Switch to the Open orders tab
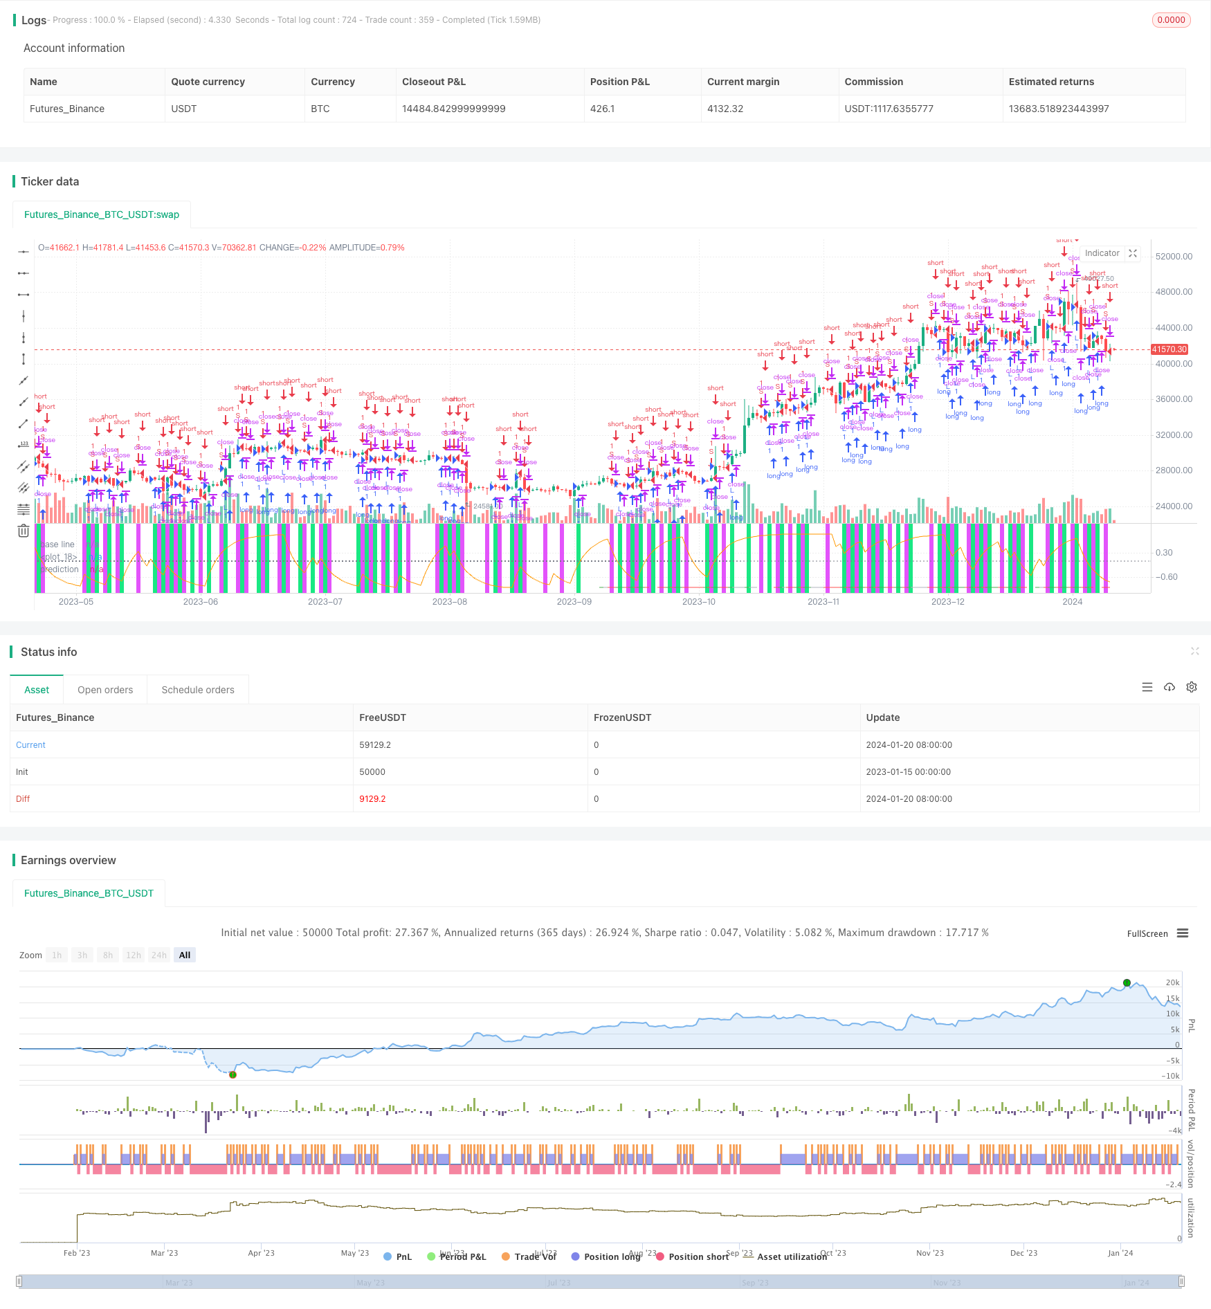1211x1309 pixels. click(x=105, y=690)
